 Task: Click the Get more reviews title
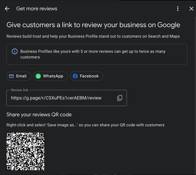coord(37,9)
